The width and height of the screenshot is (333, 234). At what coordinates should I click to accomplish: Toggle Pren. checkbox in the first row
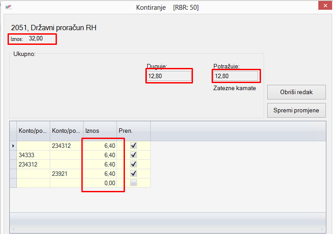click(133, 146)
